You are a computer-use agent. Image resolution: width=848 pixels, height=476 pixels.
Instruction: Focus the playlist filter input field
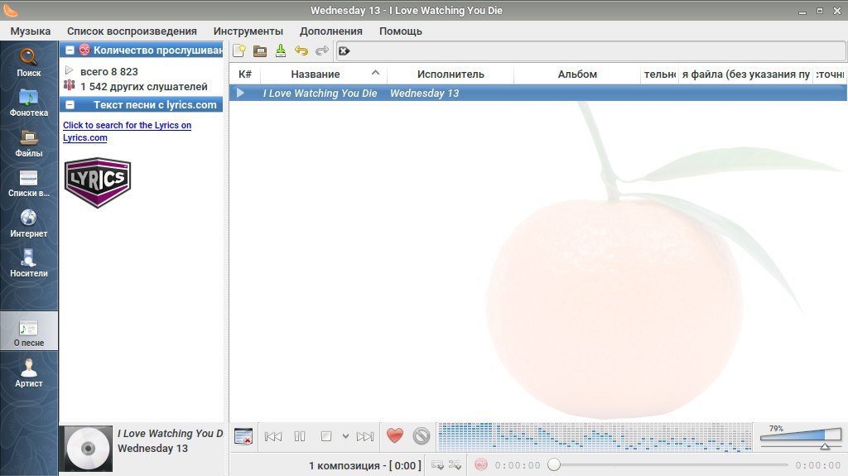coord(598,50)
